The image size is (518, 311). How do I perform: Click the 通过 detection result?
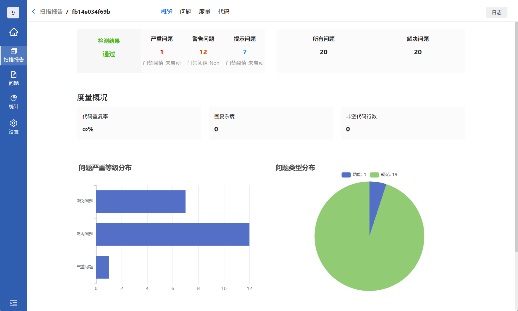point(109,54)
